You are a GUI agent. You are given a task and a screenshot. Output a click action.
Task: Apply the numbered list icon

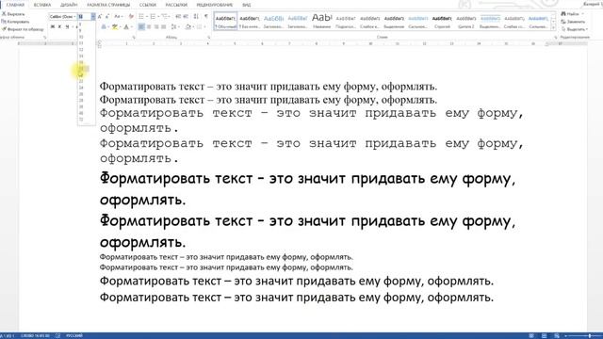(153, 17)
